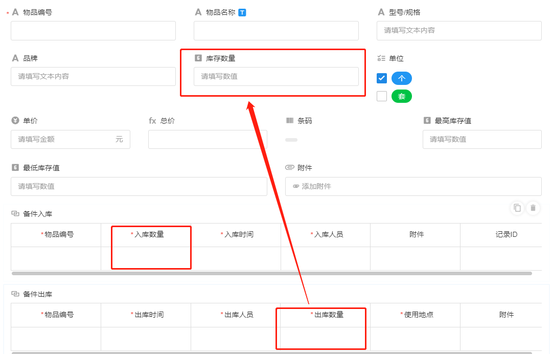Click the 单价 amount input field

pos(64,139)
